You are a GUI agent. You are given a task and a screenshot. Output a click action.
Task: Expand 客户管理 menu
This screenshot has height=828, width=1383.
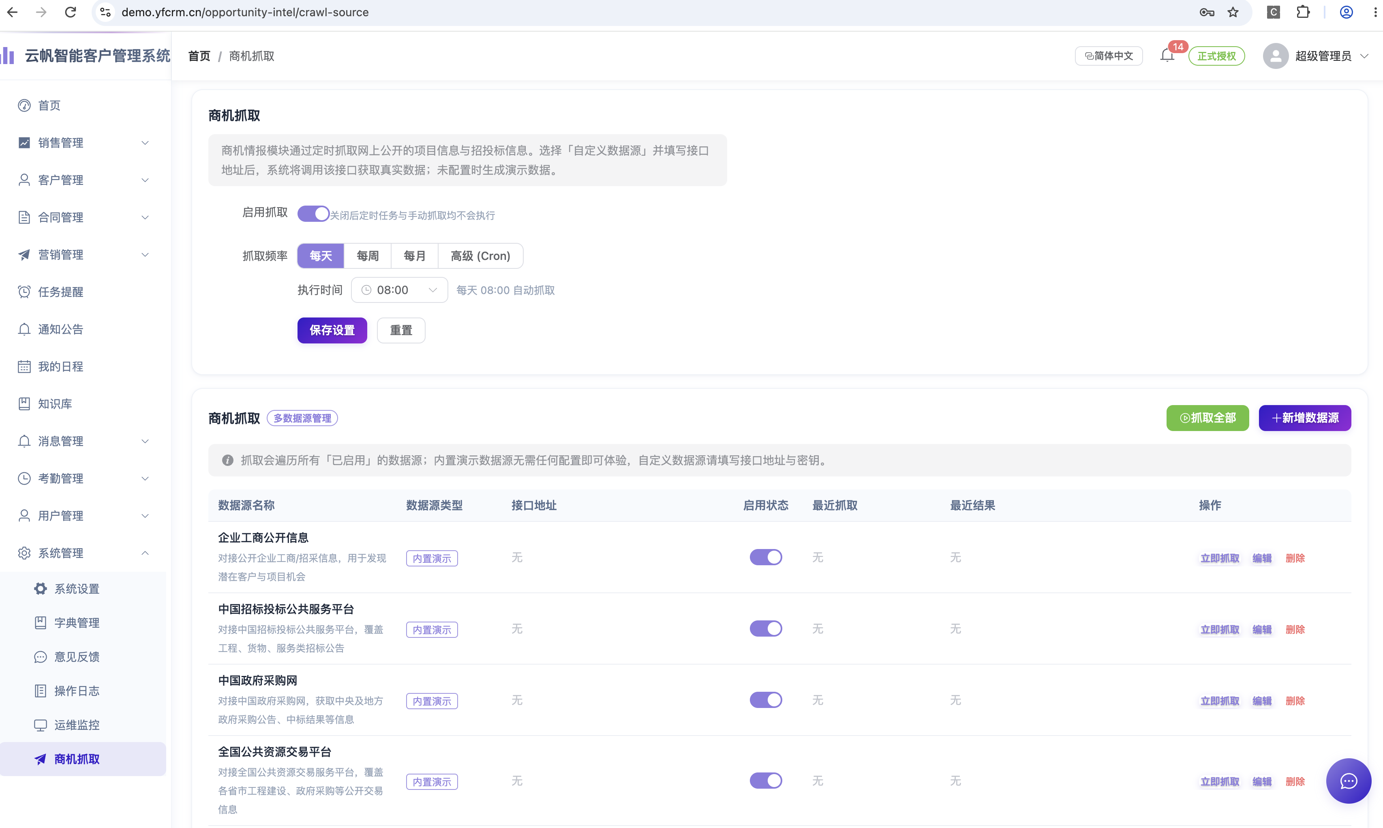[x=83, y=180]
